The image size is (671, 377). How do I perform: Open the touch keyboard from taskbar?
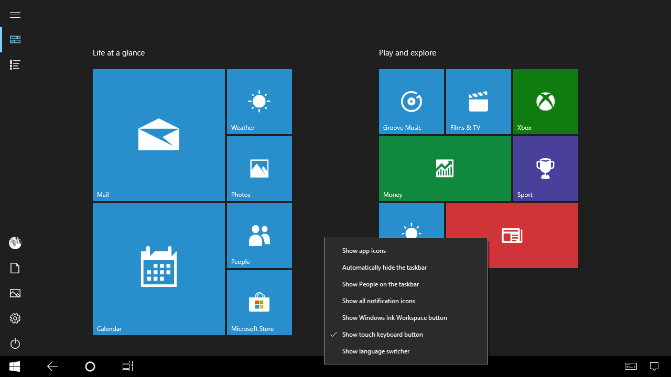pyautogui.click(x=631, y=367)
